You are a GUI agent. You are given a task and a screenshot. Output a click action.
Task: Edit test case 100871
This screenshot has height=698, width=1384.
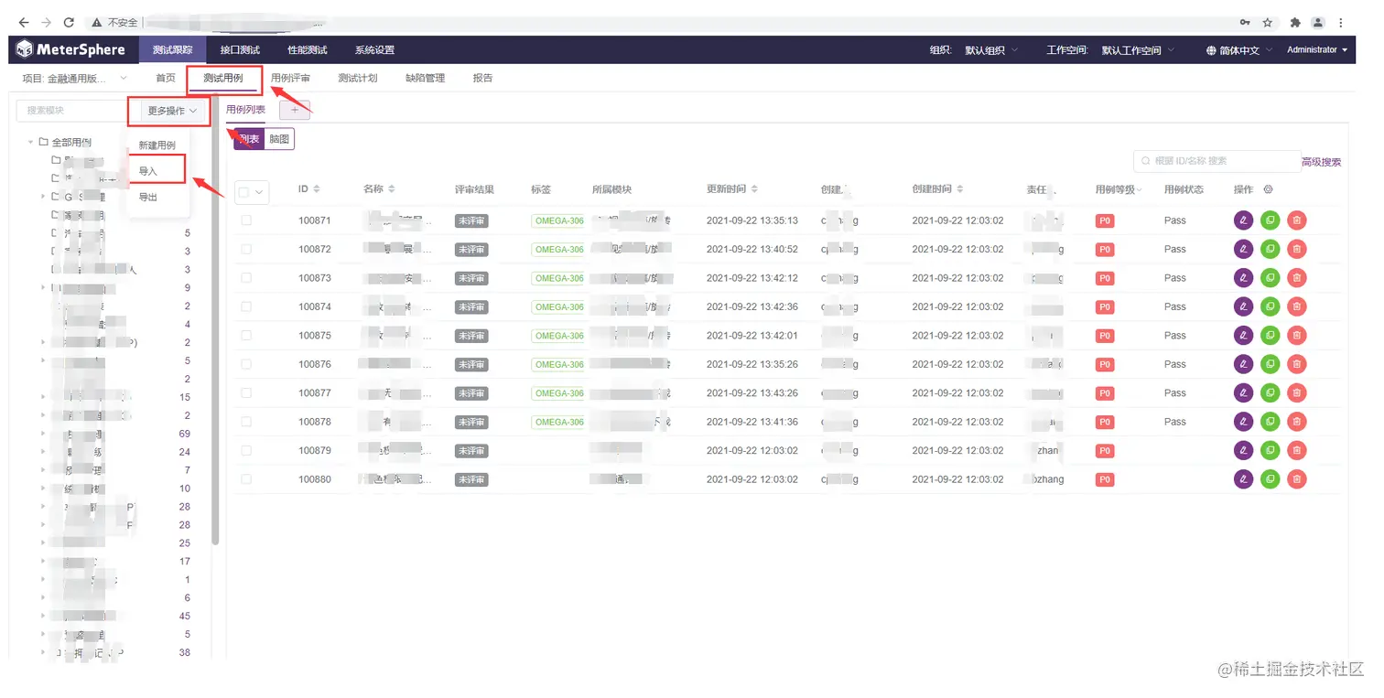click(x=1243, y=220)
